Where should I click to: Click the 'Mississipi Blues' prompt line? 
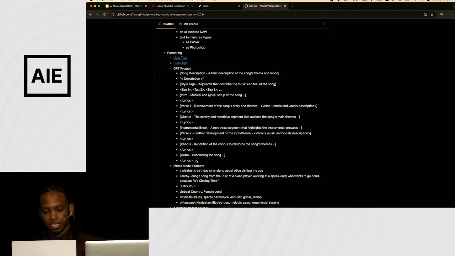tap(220, 197)
